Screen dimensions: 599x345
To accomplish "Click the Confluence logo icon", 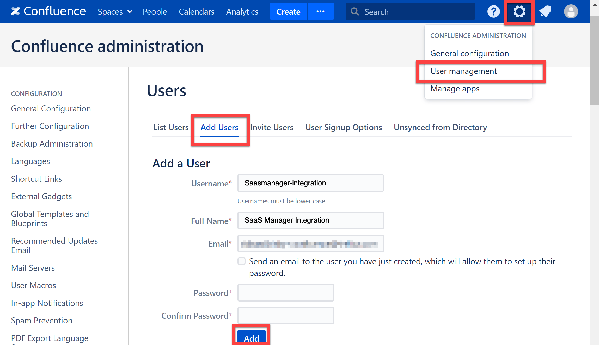I will tap(15, 11).
